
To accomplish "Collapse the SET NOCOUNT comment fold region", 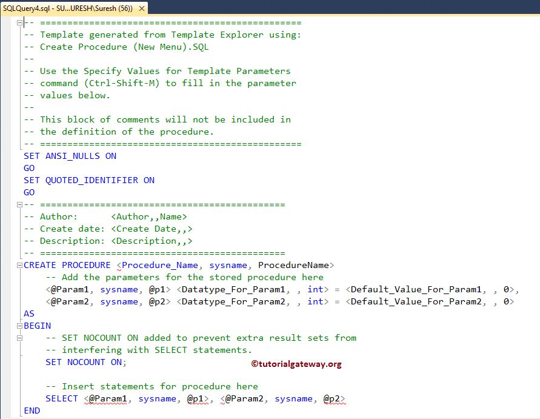I will [x=20, y=338].
